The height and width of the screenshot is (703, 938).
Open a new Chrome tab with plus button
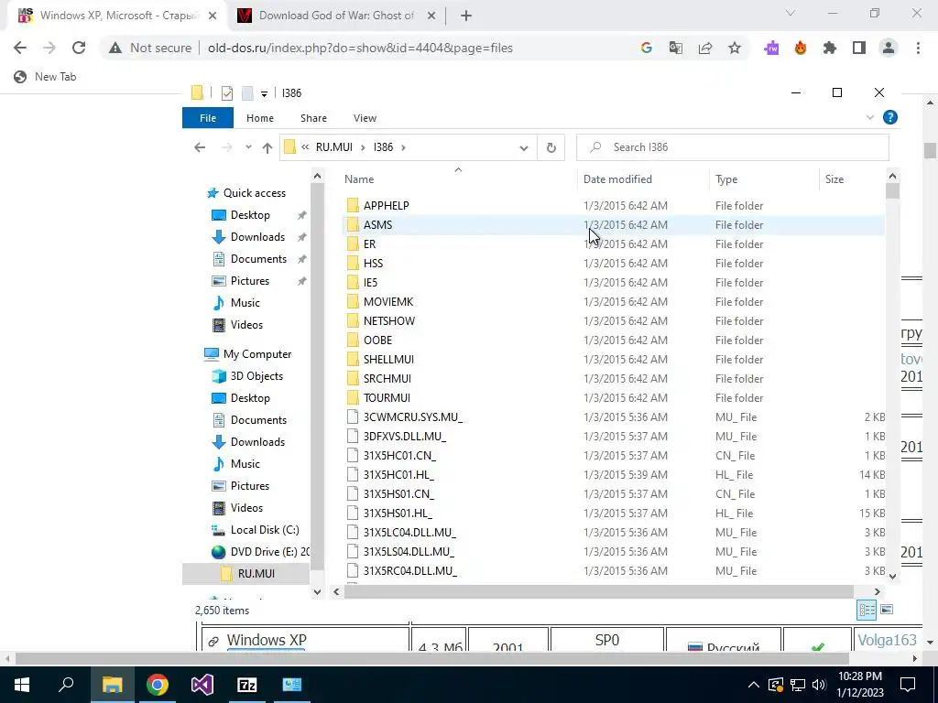[x=466, y=16]
